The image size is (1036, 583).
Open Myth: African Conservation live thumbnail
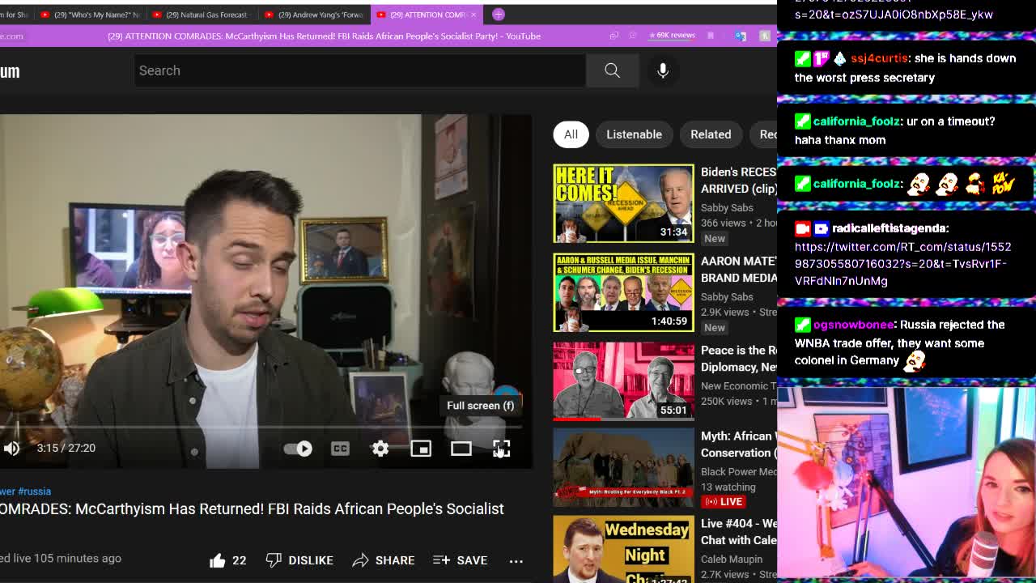coord(623,468)
